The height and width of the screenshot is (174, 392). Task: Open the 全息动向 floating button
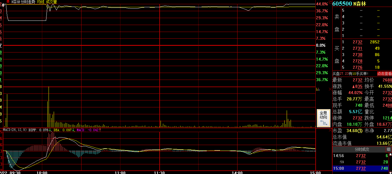tap(323, 118)
